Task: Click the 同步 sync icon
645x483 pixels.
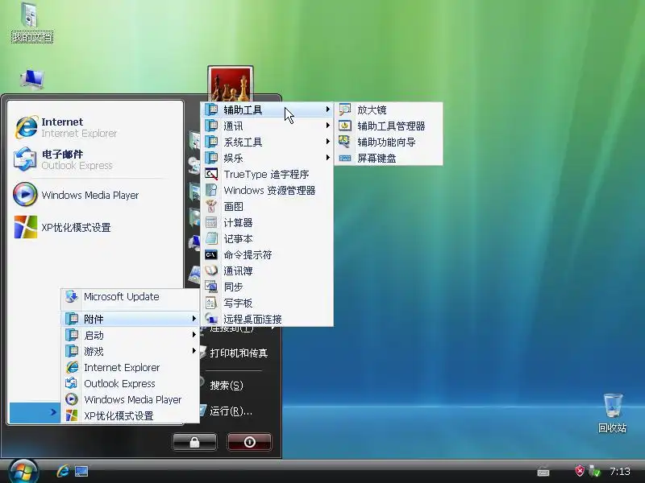Action: (x=211, y=287)
